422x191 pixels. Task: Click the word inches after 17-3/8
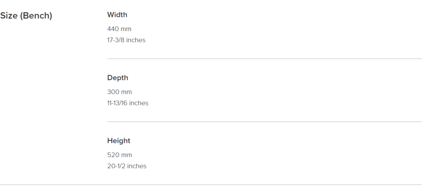point(136,40)
